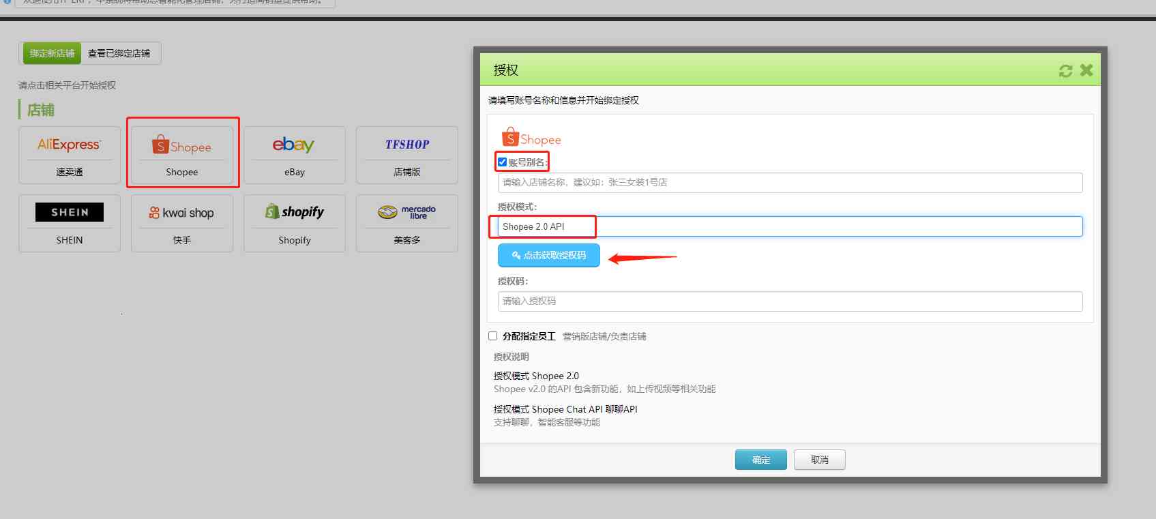Click the 营销版店铺/负责店铺 hint text
The height and width of the screenshot is (519, 1156).
[604, 336]
